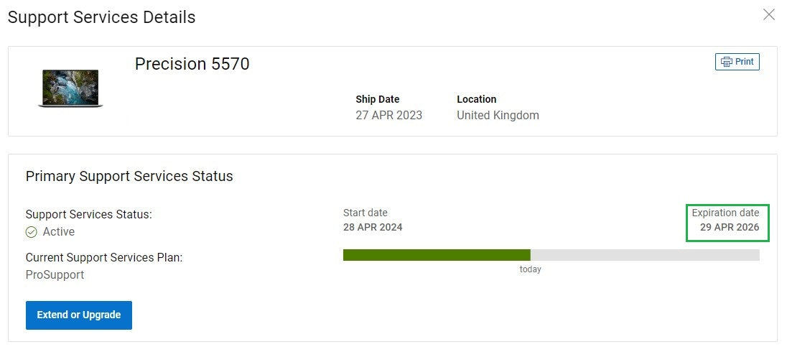Click the Start date label

click(x=365, y=213)
